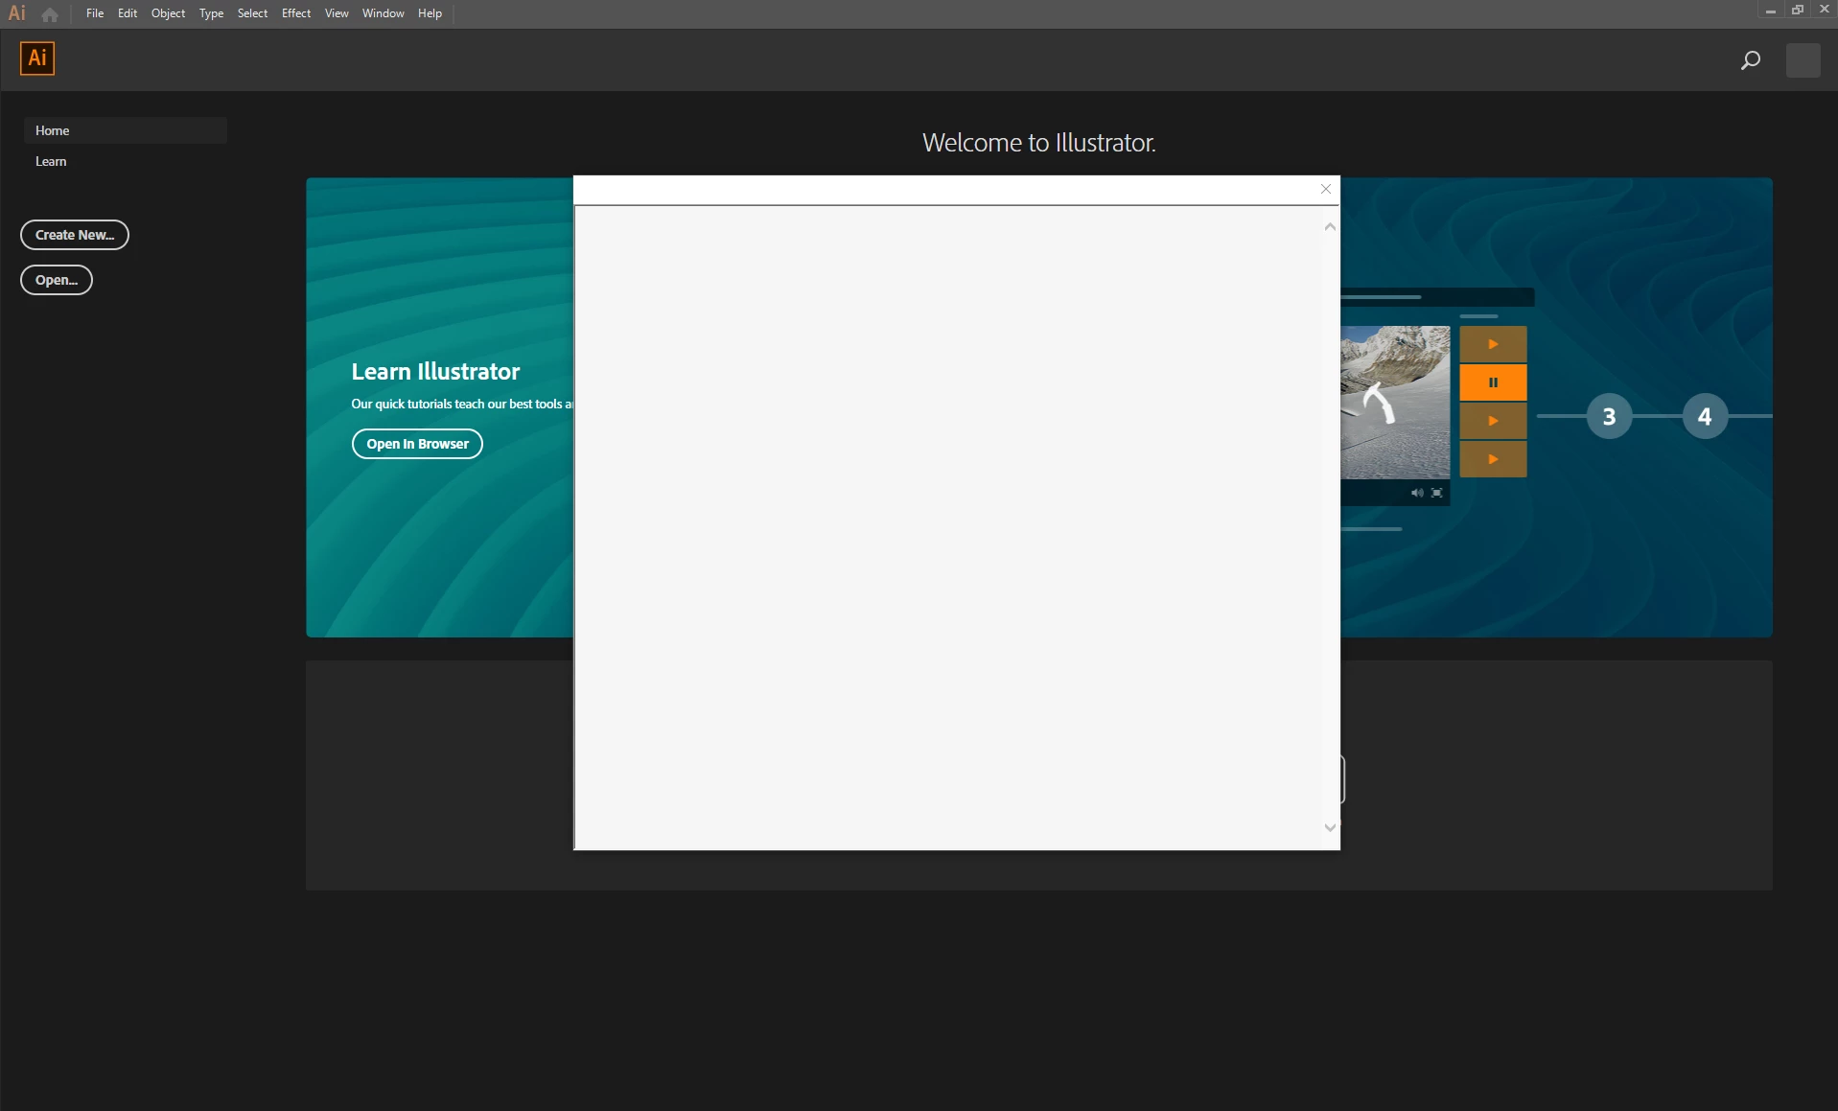The width and height of the screenshot is (1838, 1111).
Task: Click the dialog scroll down arrow
Action: pos(1330,827)
